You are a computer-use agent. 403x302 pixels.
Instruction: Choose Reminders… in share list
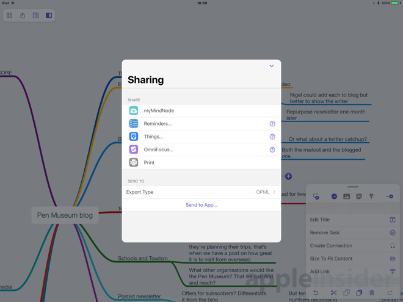[201, 123]
